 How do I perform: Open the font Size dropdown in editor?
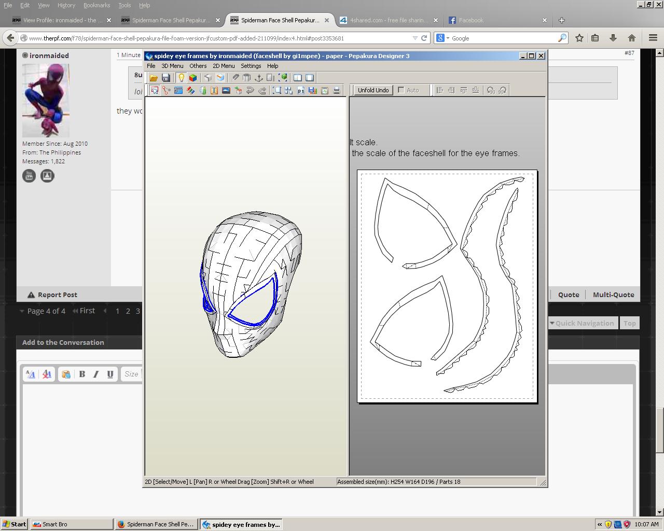131,374
